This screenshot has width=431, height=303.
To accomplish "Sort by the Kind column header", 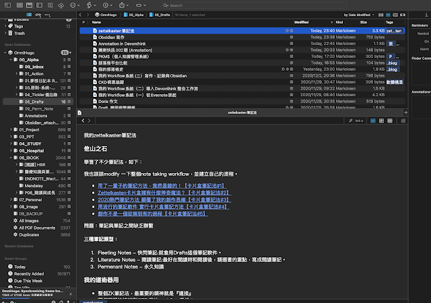I will pyautogui.click(x=339, y=22).
